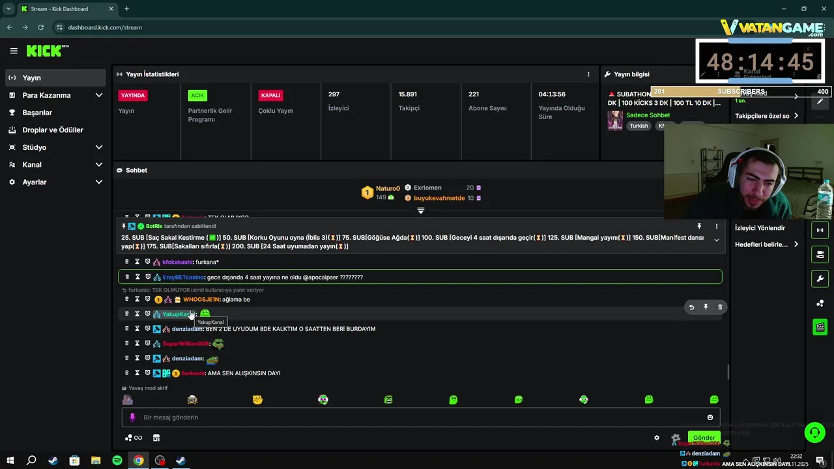The width and height of the screenshot is (834, 469).
Task: Open chat settings gear icon
Action: click(657, 438)
